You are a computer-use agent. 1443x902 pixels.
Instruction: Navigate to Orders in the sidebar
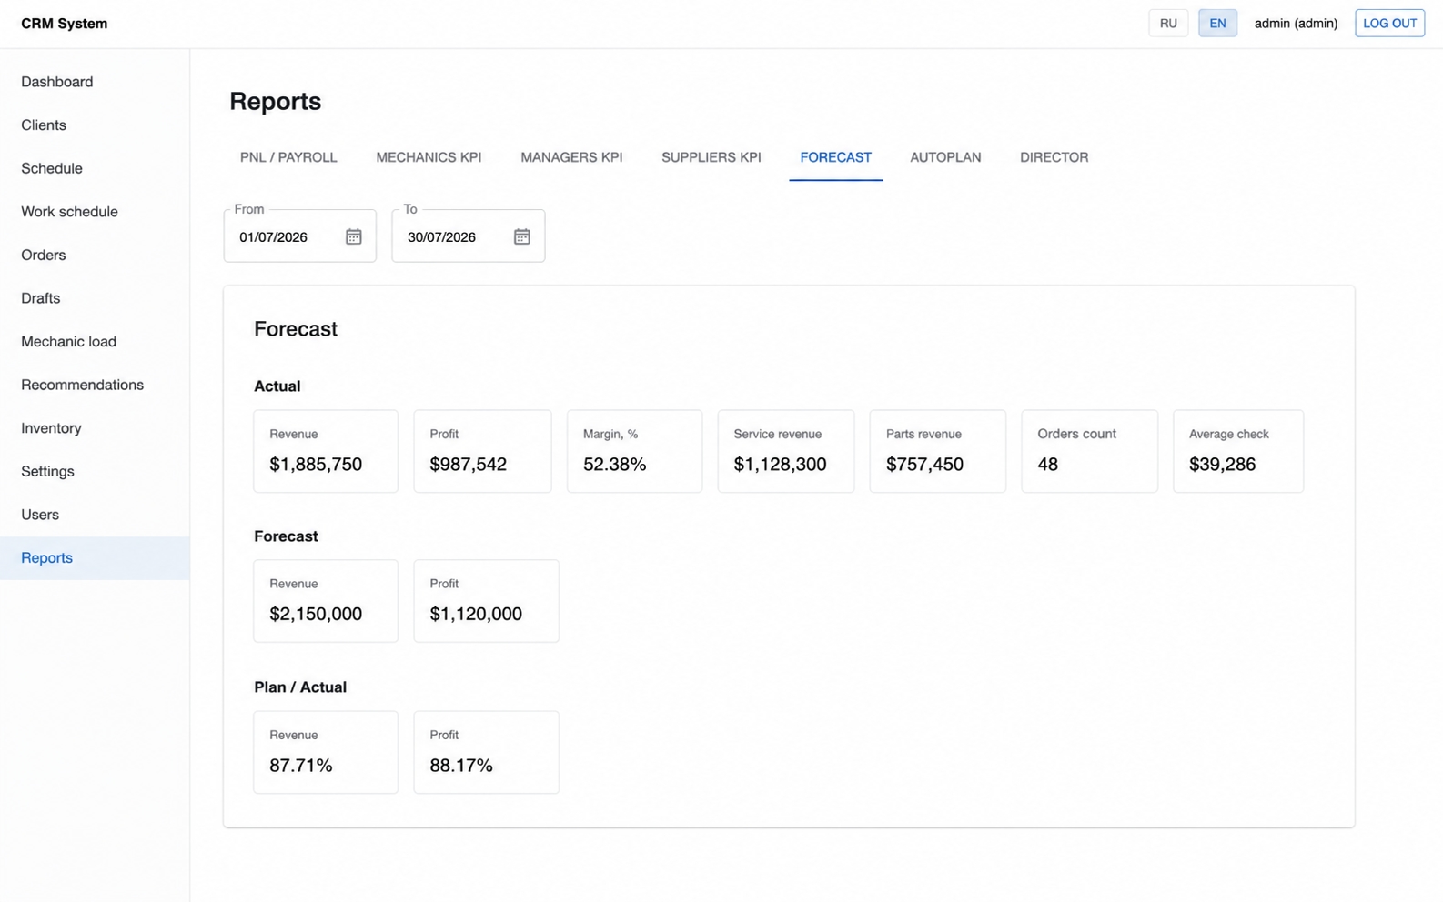[x=95, y=255]
